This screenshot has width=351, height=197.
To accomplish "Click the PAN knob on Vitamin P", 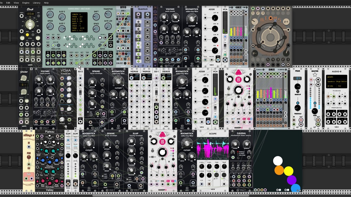I will pos(29,157).
